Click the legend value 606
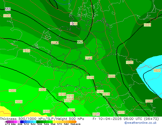This screenshot has width=162, height=125. 78,124
